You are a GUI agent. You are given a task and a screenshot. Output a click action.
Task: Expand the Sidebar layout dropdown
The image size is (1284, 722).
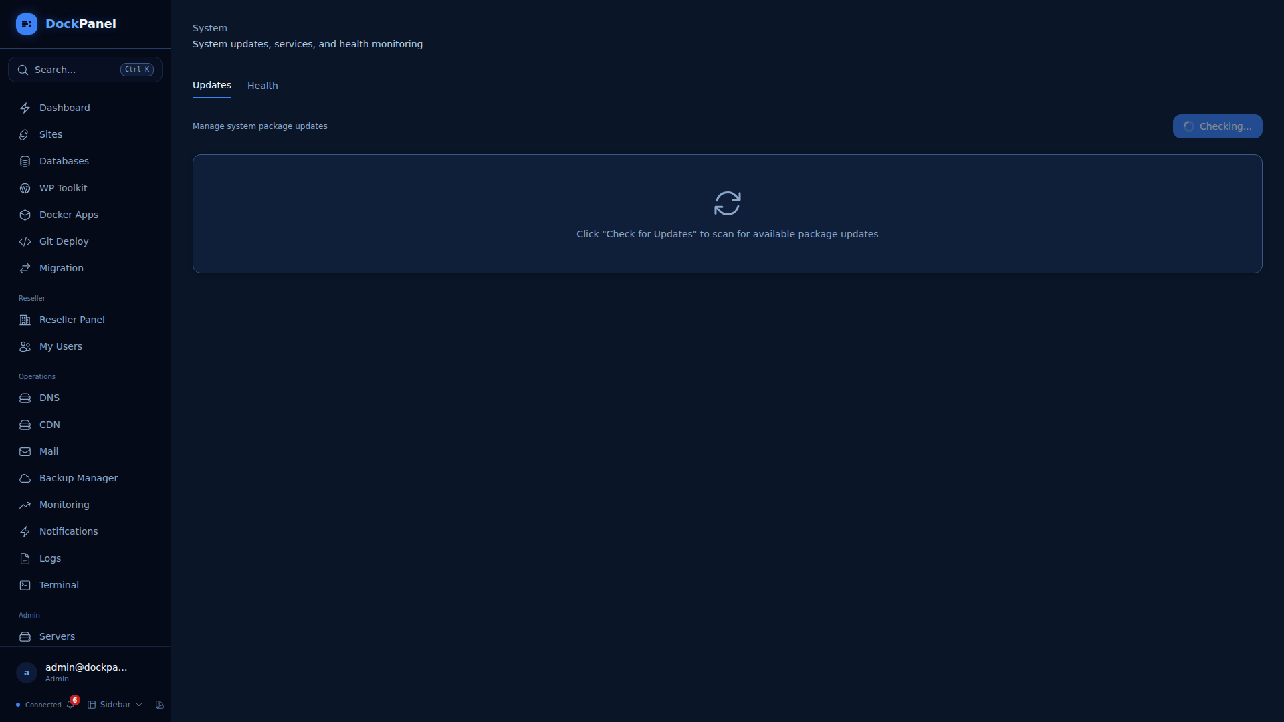click(115, 705)
